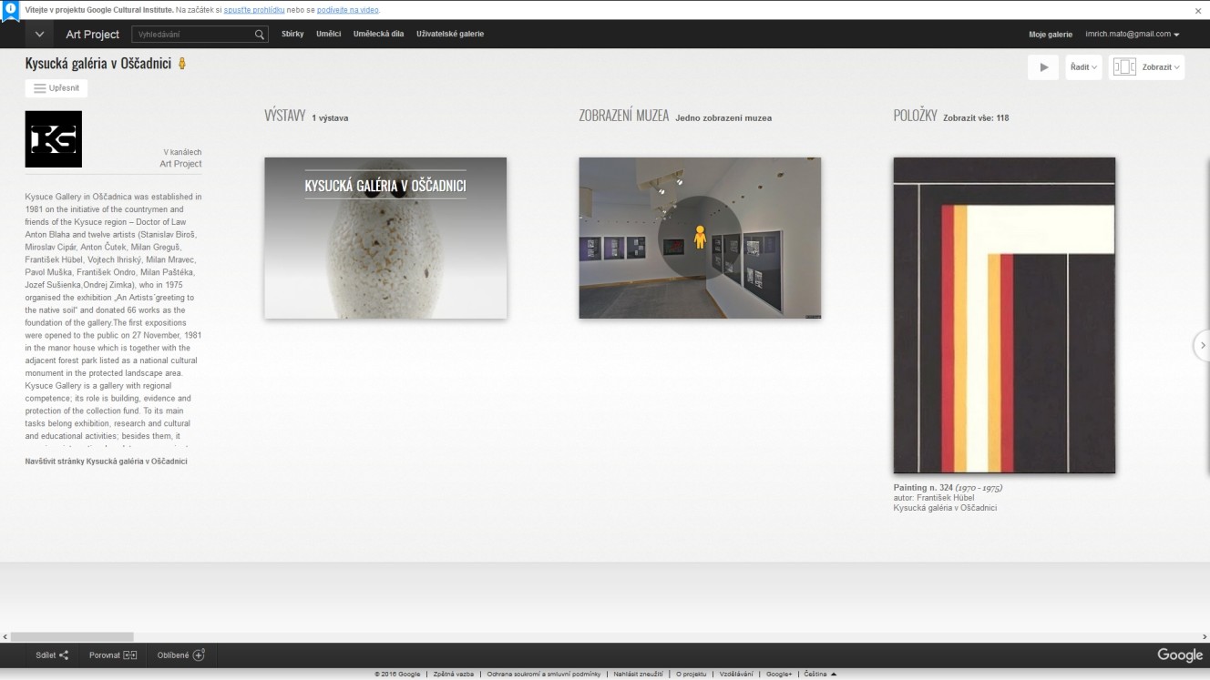Close the welcome notification banner
This screenshot has height=680, width=1210.
(1198, 11)
